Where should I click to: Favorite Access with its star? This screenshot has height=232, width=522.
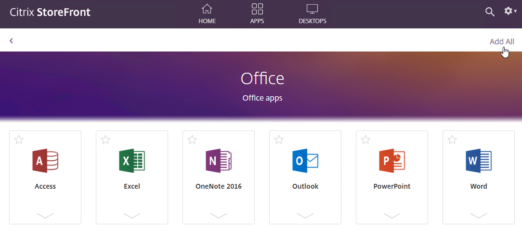pos(19,140)
